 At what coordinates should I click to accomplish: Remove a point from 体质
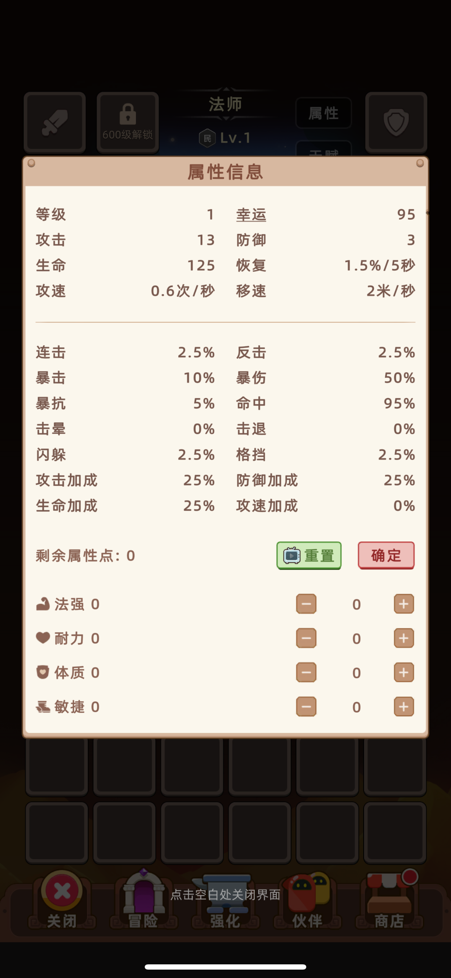coord(306,672)
